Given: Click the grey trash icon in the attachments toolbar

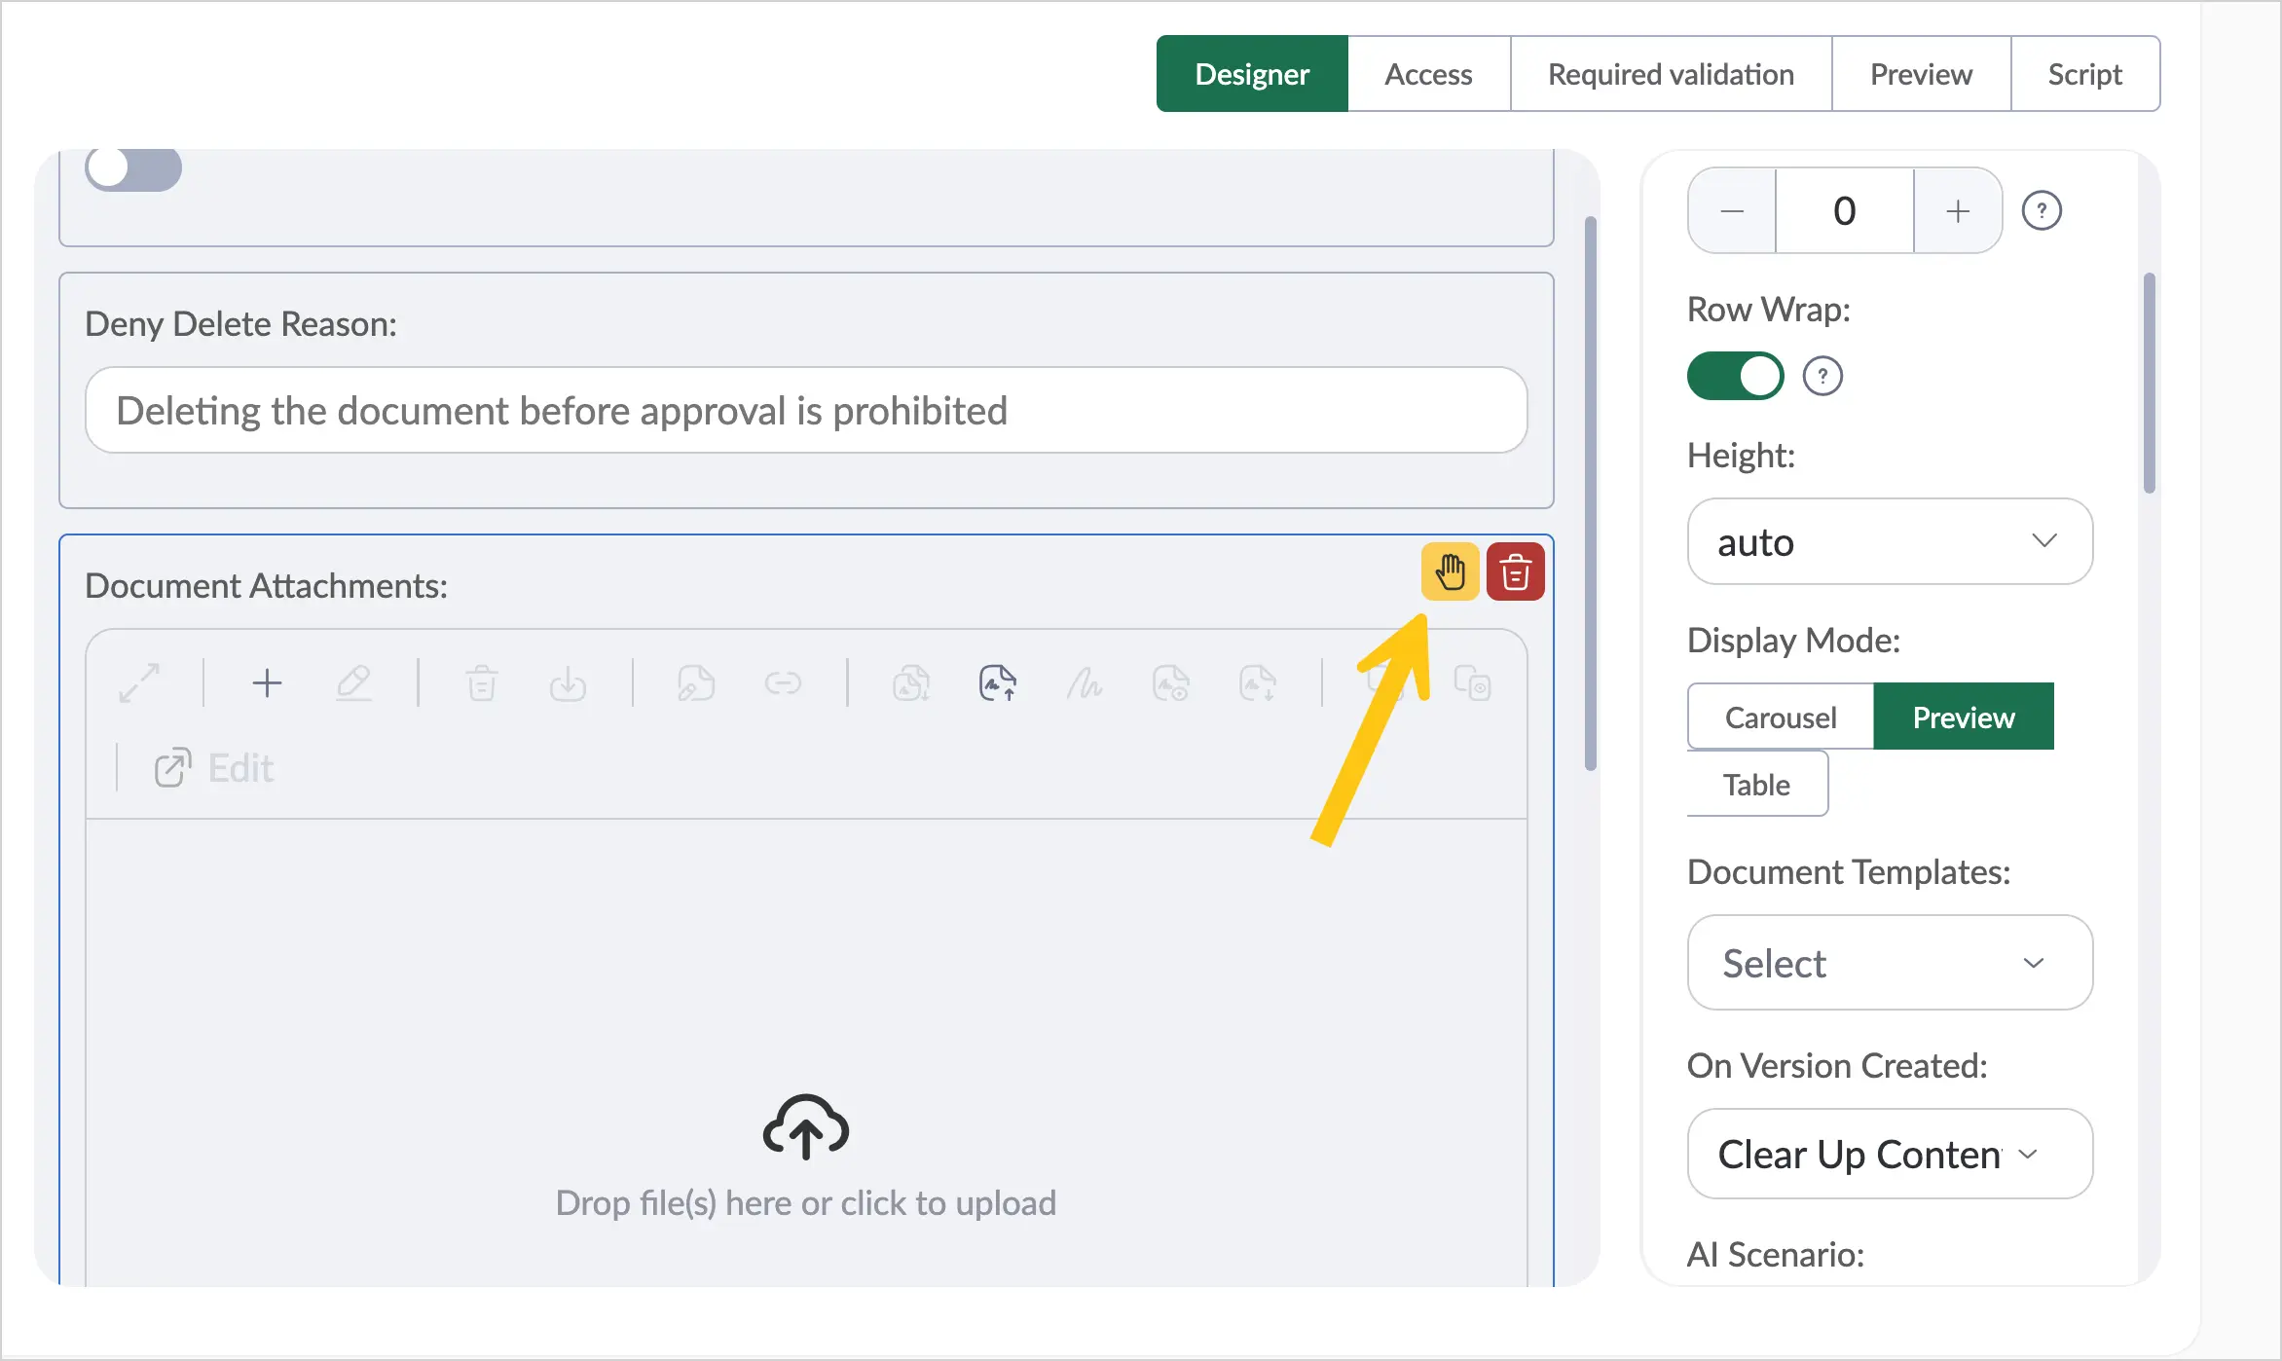Looking at the screenshot, I should coord(482,683).
